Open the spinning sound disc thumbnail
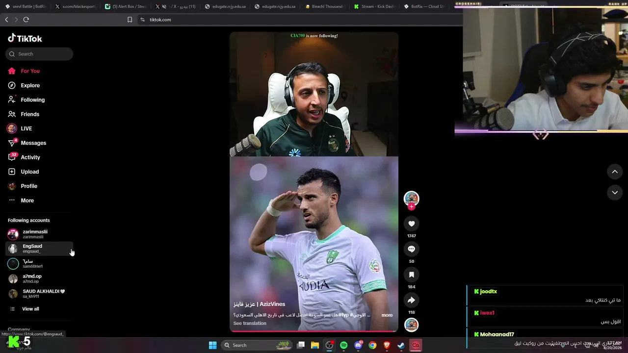Viewport: 628px width, 353px height. pyautogui.click(x=411, y=325)
